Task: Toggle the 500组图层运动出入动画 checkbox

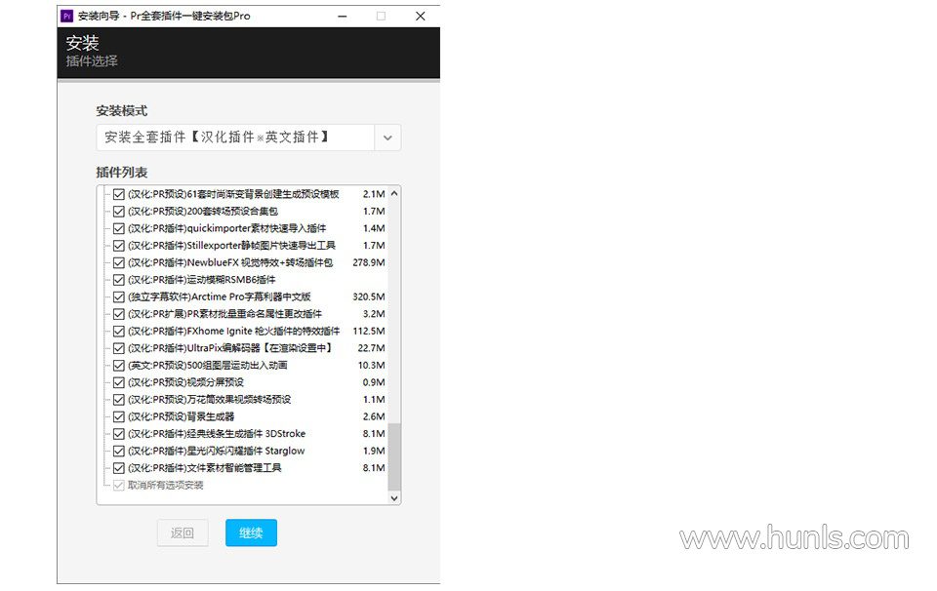Action: click(119, 366)
